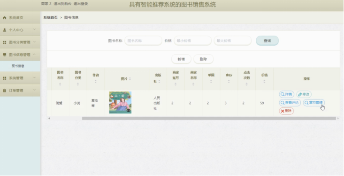
Task: Open 简爱 book cover thumbnail
Action: tap(120, 102)
